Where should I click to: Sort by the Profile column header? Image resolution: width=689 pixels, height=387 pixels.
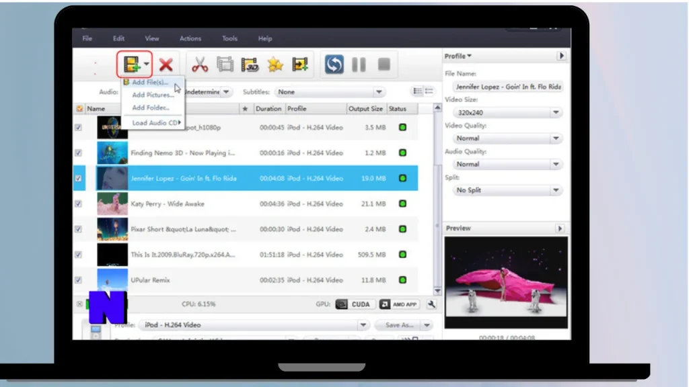316,108
